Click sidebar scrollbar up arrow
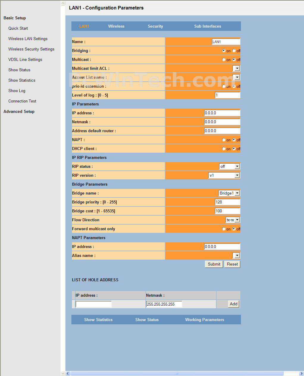304x376 pixels. coord(63,3)
